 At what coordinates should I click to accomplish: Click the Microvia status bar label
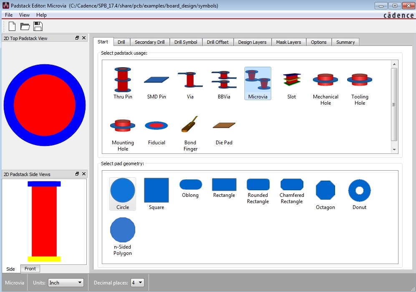tap(15, 283)
